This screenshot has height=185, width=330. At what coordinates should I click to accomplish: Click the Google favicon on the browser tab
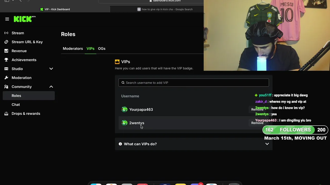click(x=139, y=9)
